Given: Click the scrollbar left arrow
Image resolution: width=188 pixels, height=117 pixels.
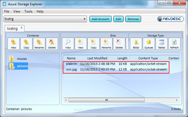Looking at the screenshot, I should click(x=66, y=100).
